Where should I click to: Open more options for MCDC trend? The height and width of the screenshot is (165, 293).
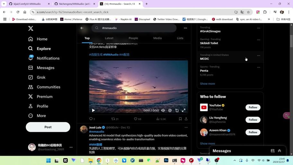(258, 55)
